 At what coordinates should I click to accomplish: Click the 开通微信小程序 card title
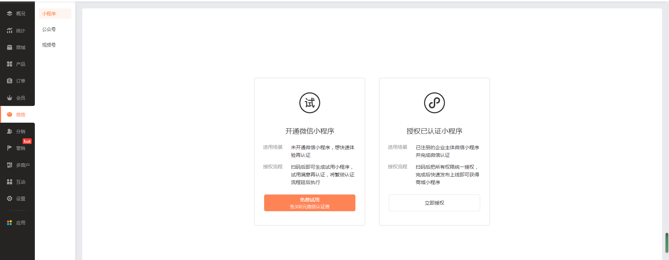(310, 131)
